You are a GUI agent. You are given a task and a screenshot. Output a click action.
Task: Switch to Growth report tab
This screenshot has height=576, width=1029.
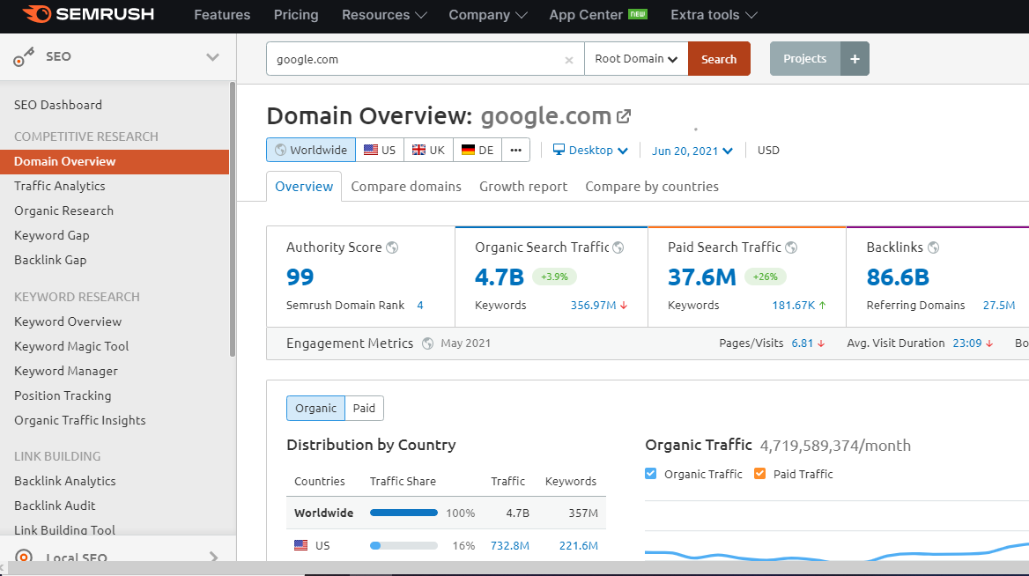[x=523, y=187]
